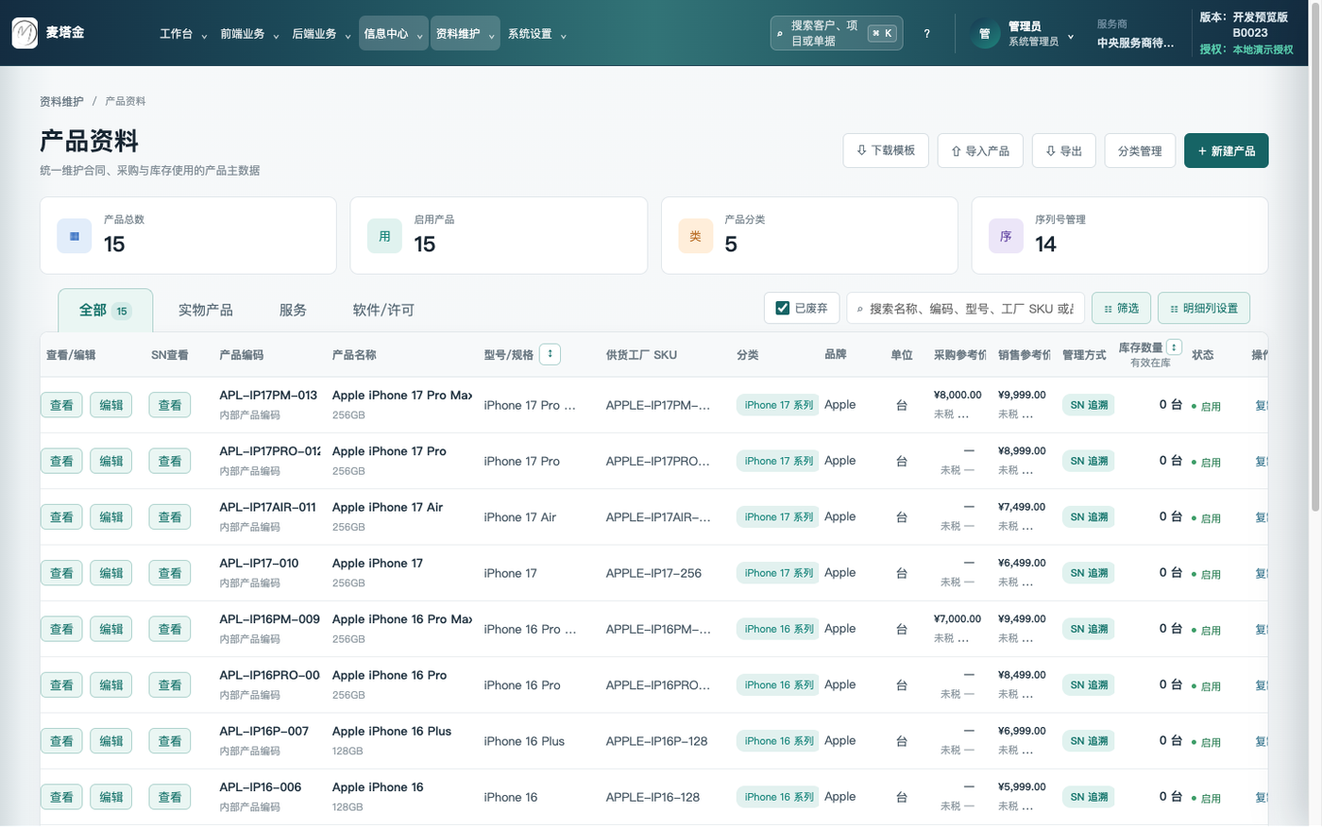Open the 系统设置 dropdown menu
The height and width of the screenshot is (828, 1322).
(x=536, y=34)
